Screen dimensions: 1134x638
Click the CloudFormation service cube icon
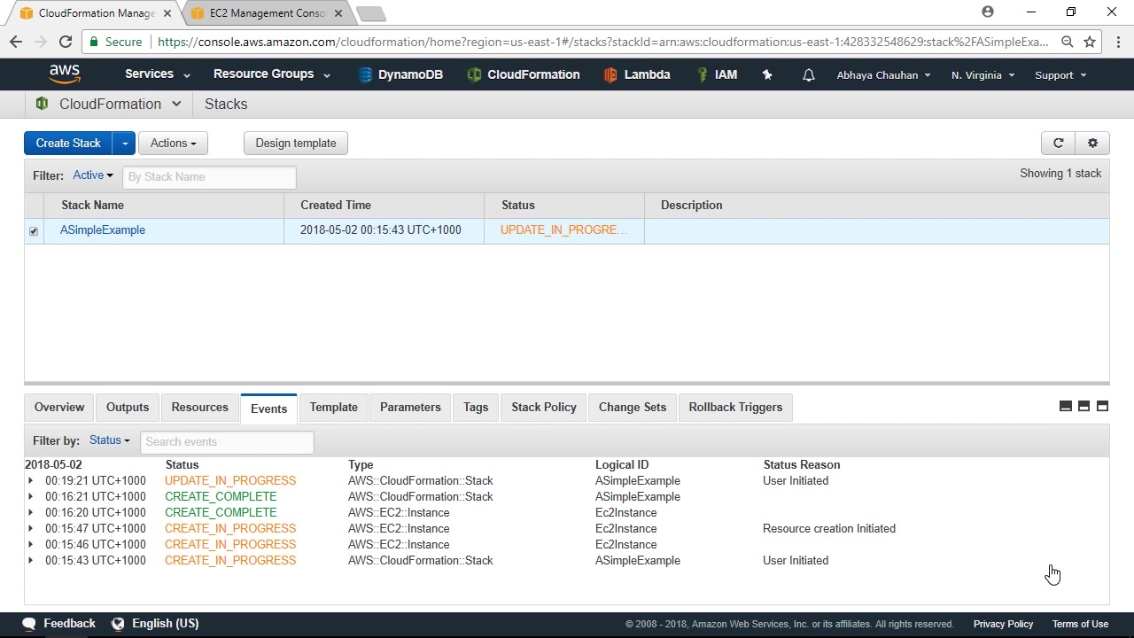(42, 104)
